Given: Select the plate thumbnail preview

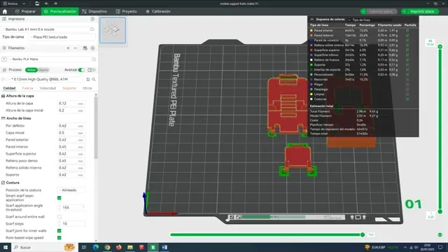Looking at the screenshot, I should (113, 30).
